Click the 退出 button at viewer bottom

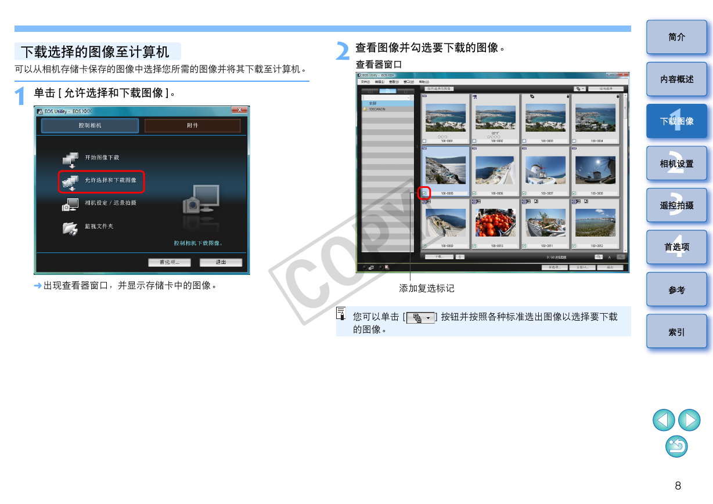610,267
